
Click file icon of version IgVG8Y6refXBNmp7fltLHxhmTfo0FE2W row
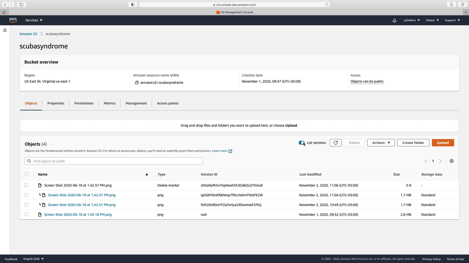[44, 195]
